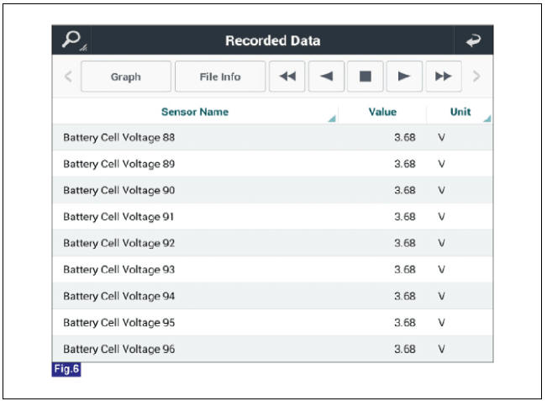The image size is (547, 401).
Task: Click the 3.68 value for Cell Voltage 92
Action: pyautogui.click(x=405, y=243)
